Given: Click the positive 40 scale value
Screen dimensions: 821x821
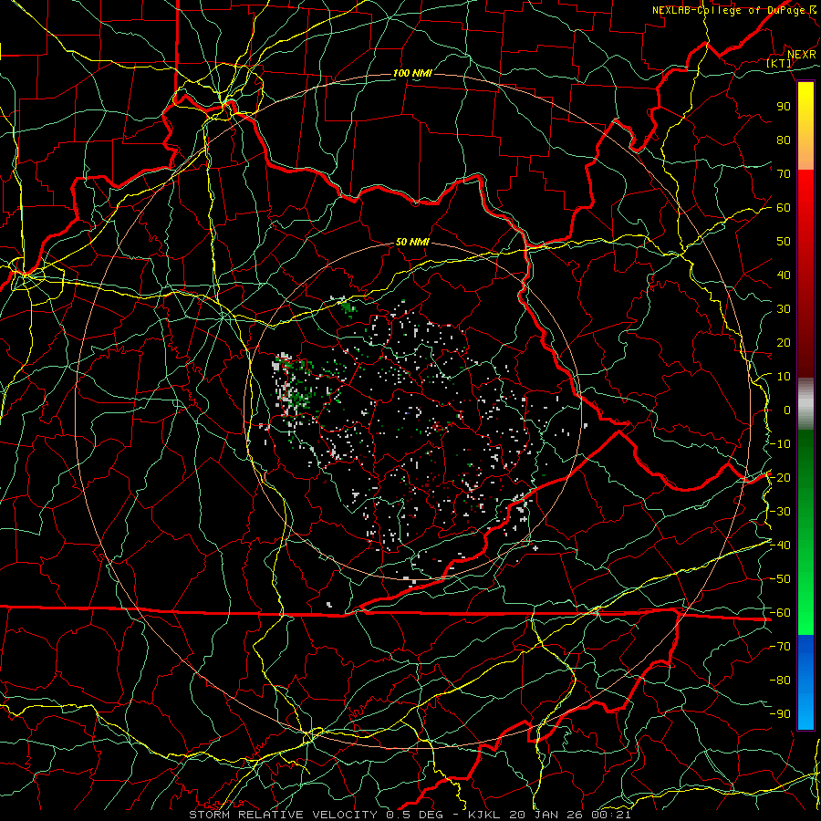Looking at the screenshot, I should [784, 275].
